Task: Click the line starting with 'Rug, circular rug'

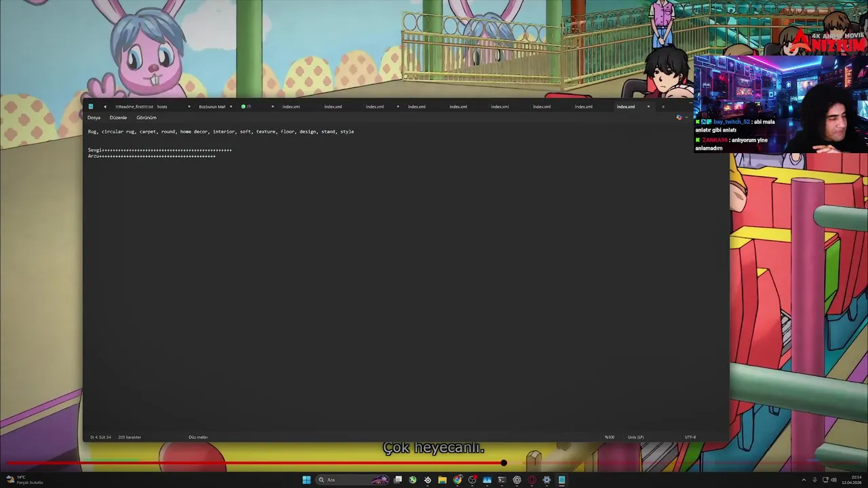Action: coord(221,131)
